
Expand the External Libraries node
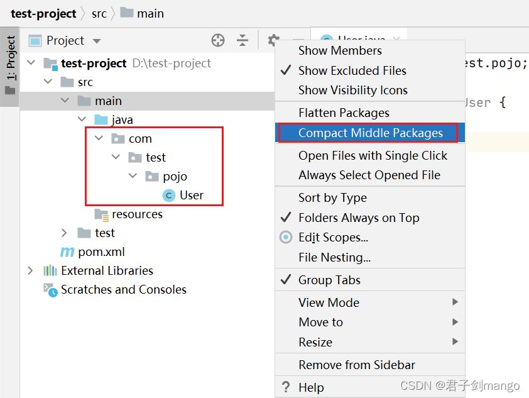click(x=30, y=270)
